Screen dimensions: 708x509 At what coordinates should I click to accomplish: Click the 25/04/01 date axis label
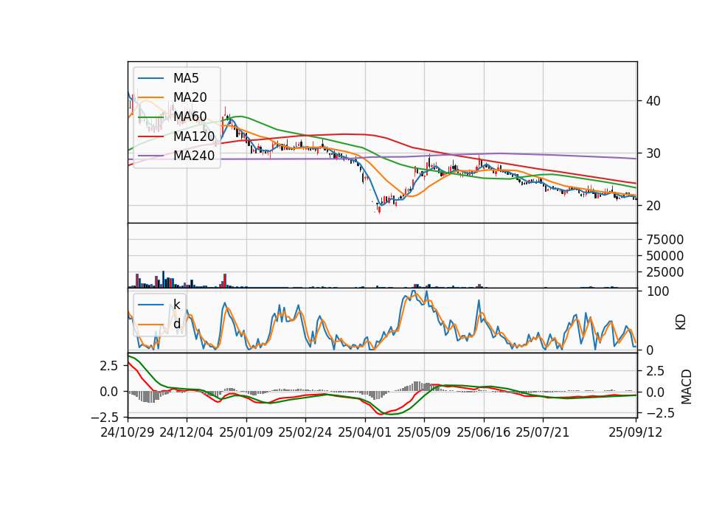click(x=364, y=432)
